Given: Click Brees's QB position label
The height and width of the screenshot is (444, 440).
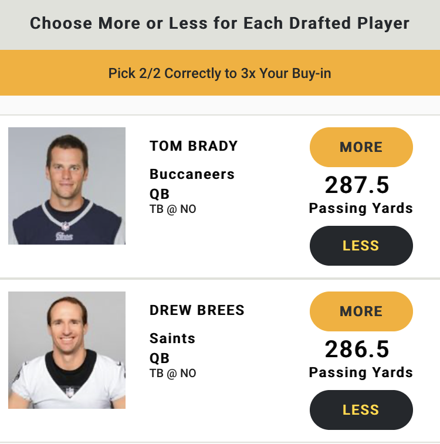Looking at the screenshot, I should 160,359.
